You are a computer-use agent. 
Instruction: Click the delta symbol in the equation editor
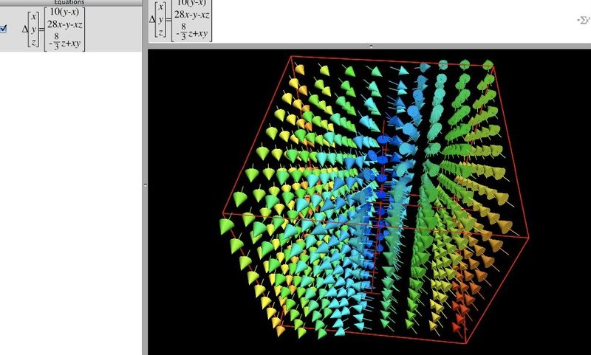[x=153, y=17]
